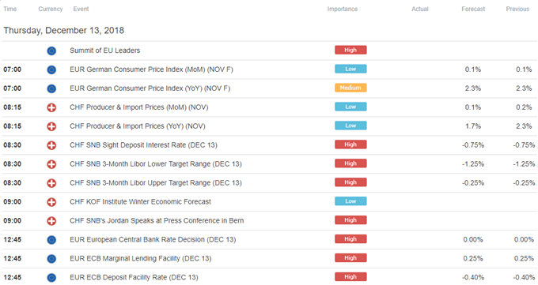The height and width of the screenshot is (285, 538).
Task: Click the EU flag beside German CPI (MoM) row
Action: 51,70
